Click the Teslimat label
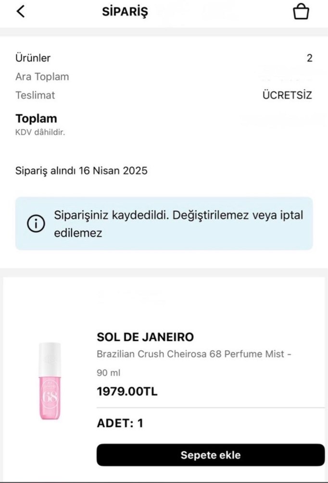Image resolution: width=328 pixels, height=483 pixels. click(35, 95)
